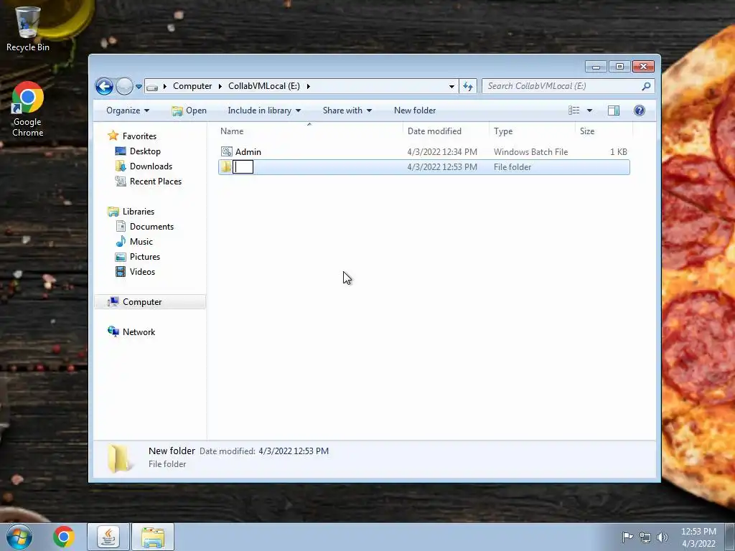Click the 4/3/2022 12:53 PM row date
735x551 pixels.
442,166
